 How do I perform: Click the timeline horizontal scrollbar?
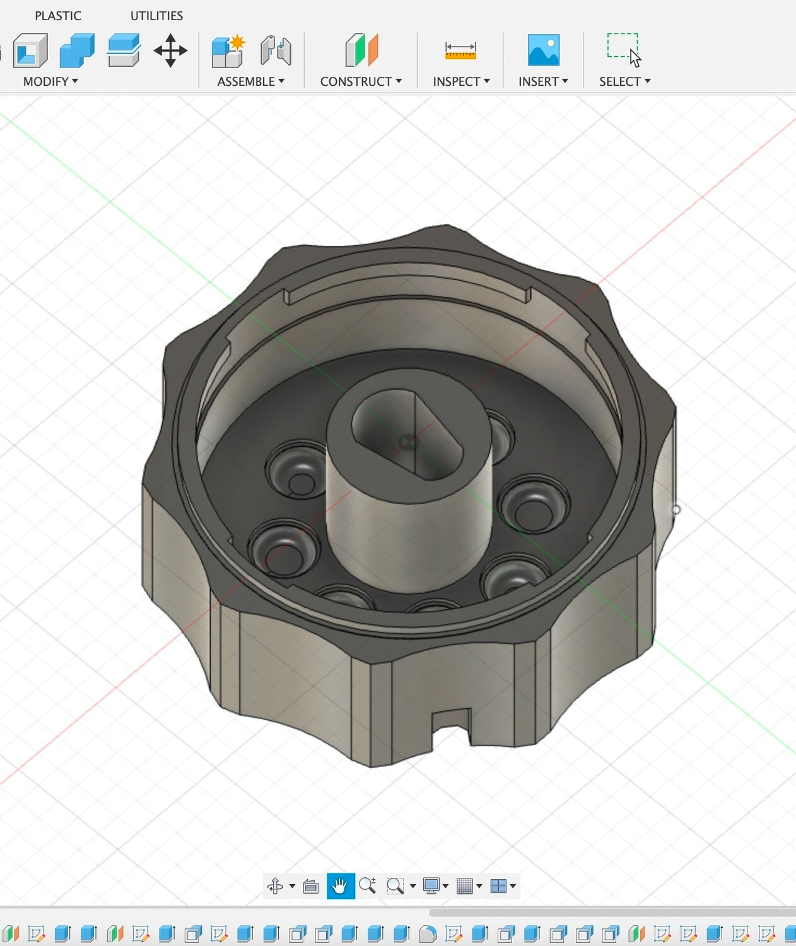[x=612, y=913]
